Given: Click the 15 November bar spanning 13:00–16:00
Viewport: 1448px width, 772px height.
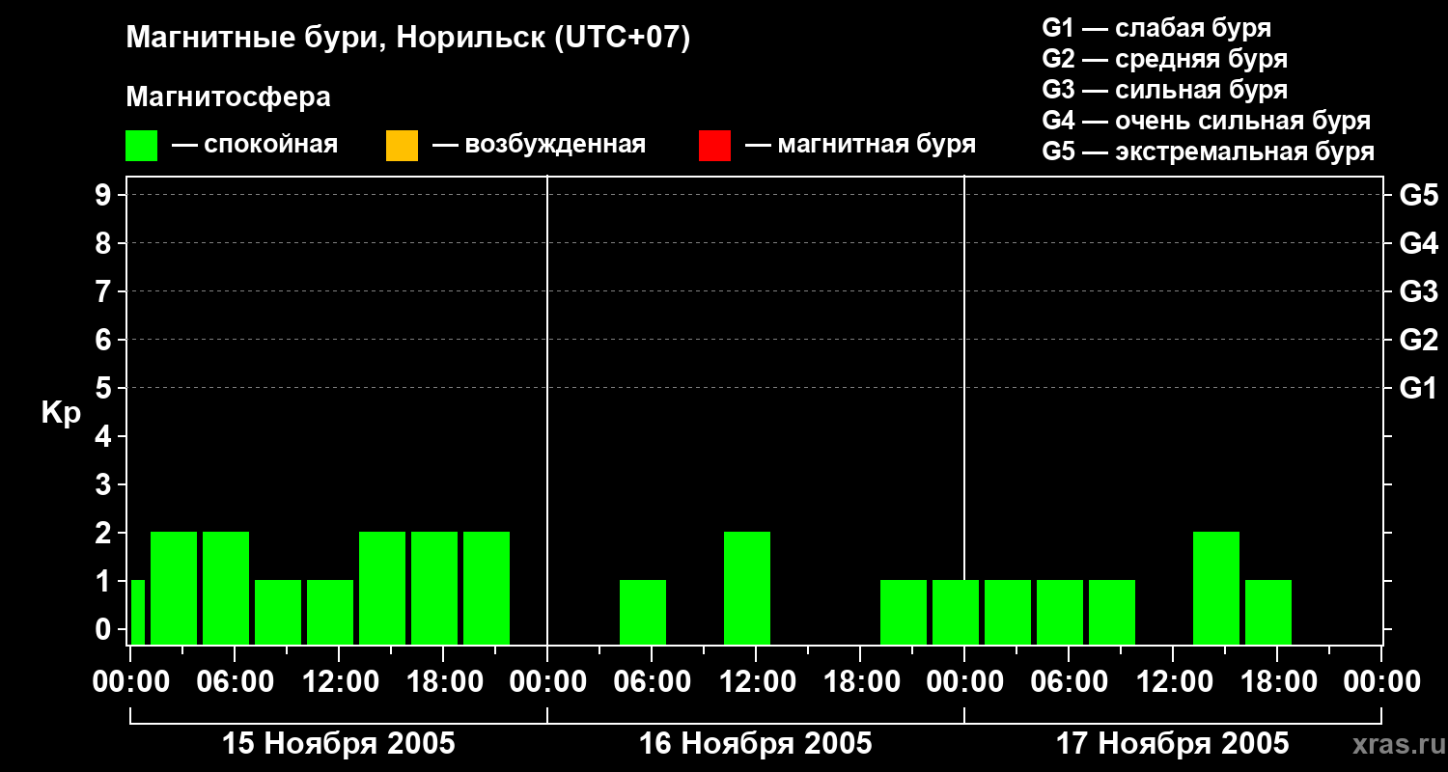Looking at the screenshot, I should [382, 588].
